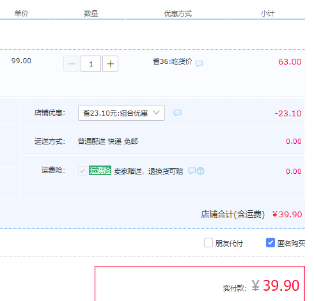Click the green 运费险 badge
Screen dimensions: 314x301
100,171
